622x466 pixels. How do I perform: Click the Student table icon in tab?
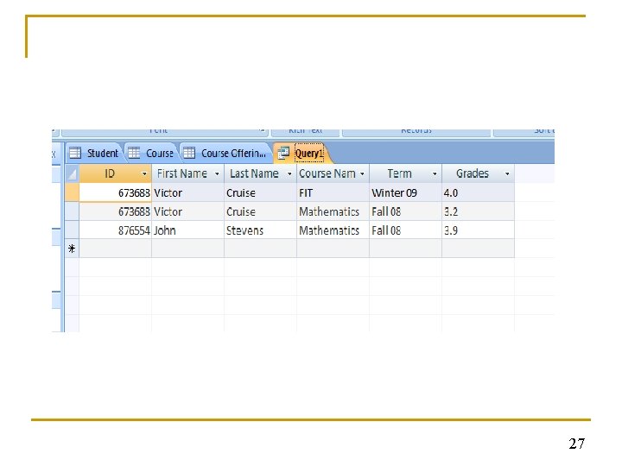(75, 153)
